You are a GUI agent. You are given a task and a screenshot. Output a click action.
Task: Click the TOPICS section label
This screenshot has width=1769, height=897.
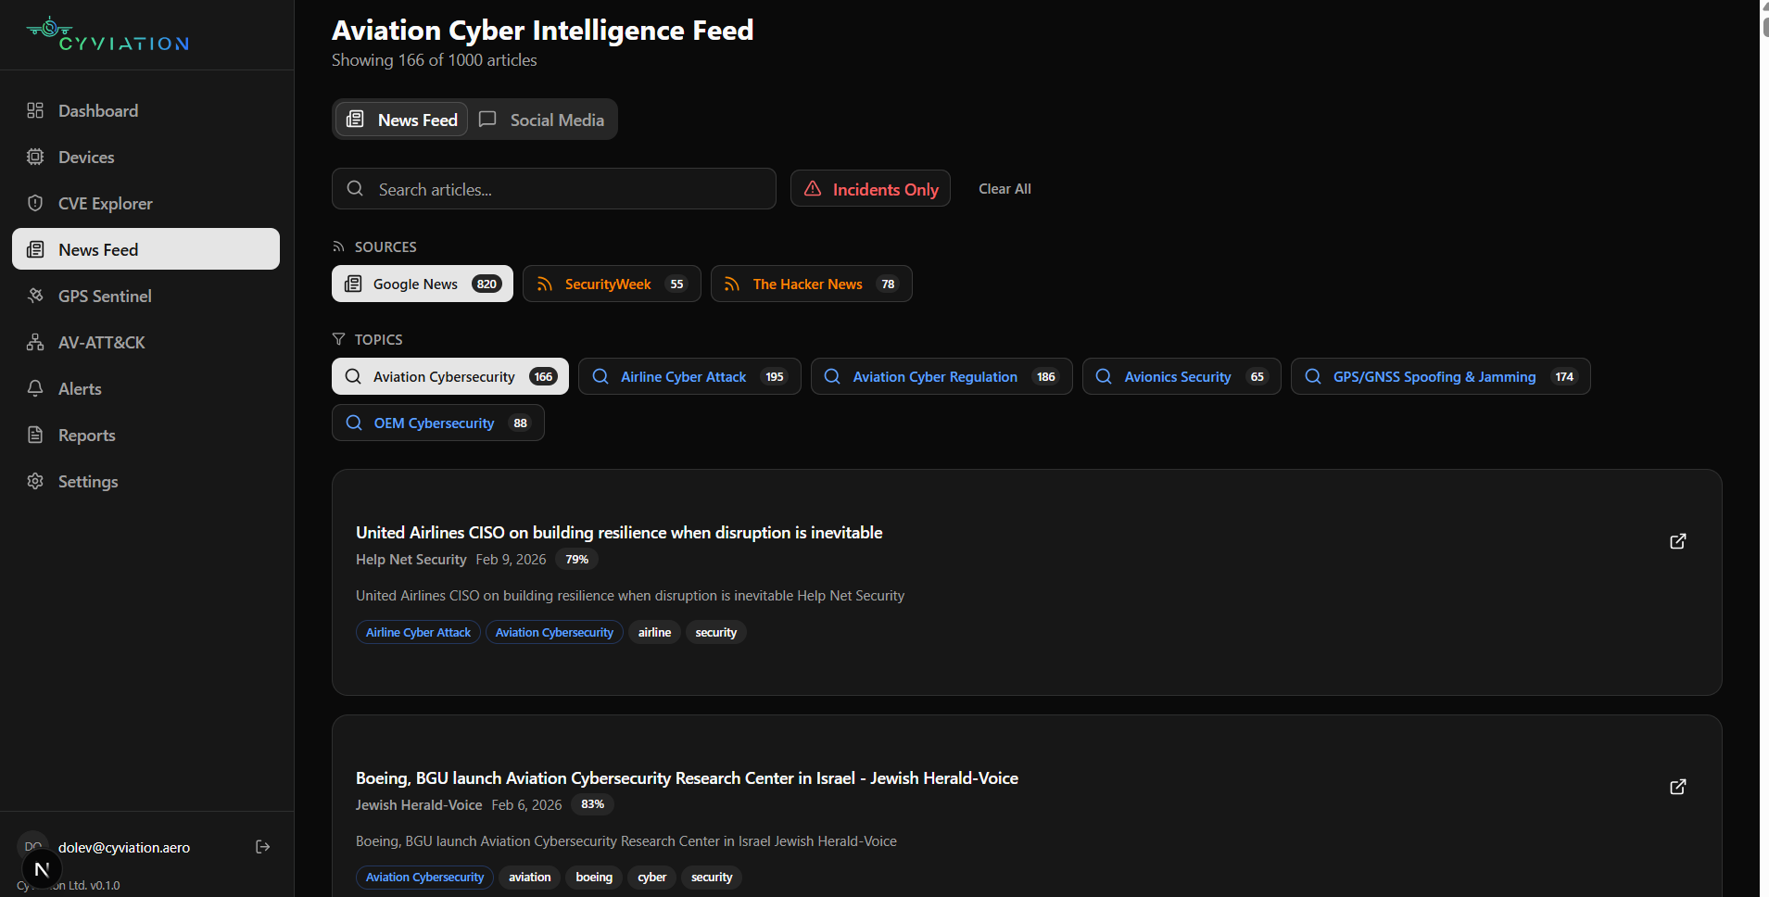click(378, 339)
